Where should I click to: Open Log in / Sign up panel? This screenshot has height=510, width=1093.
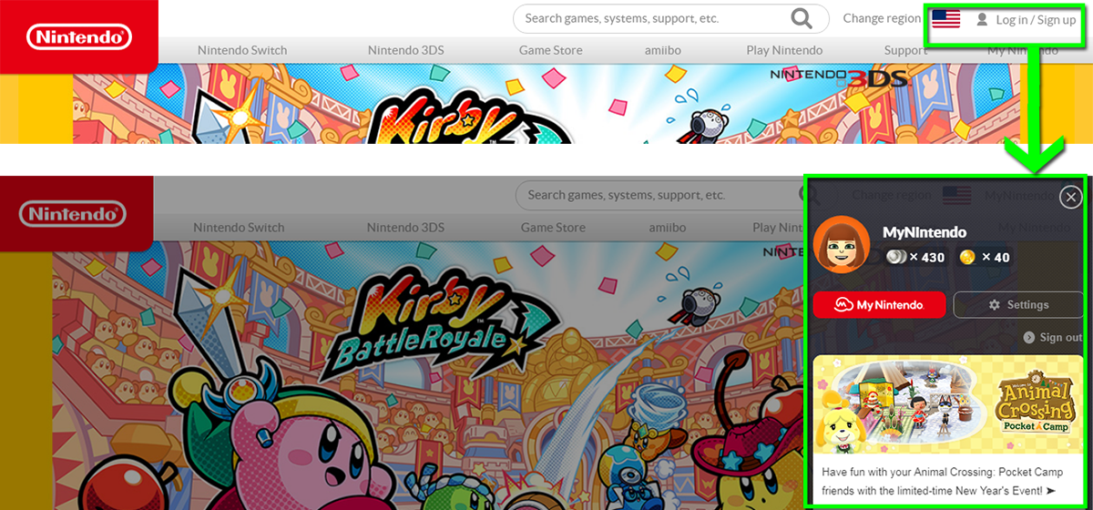(x=1035, y=19)
